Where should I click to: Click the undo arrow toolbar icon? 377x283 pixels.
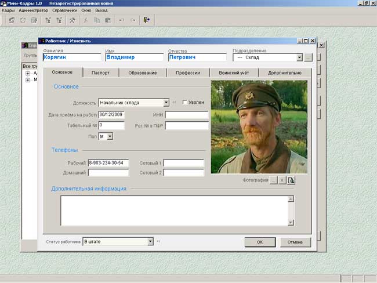pyautogui.click(x=122, y=20)
